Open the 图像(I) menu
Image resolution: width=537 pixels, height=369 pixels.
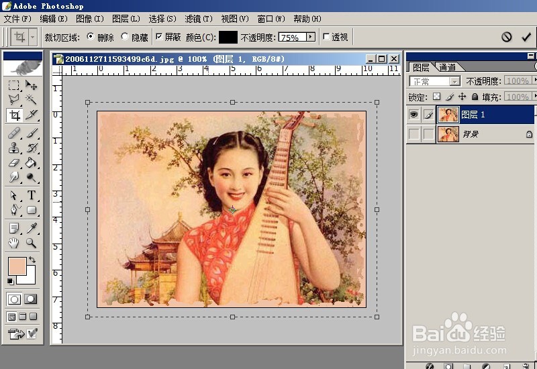click(90, 19)
